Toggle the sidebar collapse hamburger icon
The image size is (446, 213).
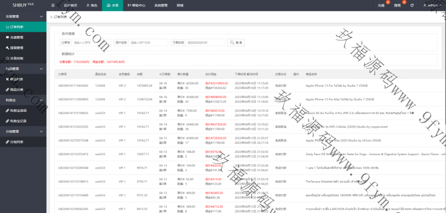53,6
